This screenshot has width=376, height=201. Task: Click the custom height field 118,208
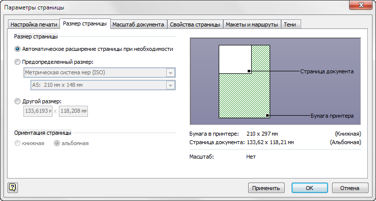pyautogui.click(x=73, y=111)
